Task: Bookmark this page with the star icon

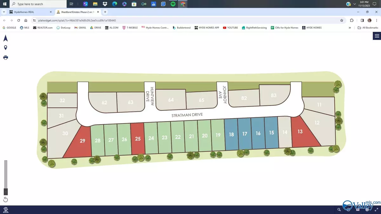Action: coord(342,20)
